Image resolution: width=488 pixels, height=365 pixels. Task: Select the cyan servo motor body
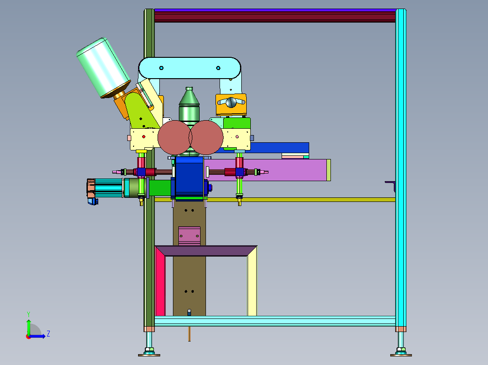[x=108, y=188]
